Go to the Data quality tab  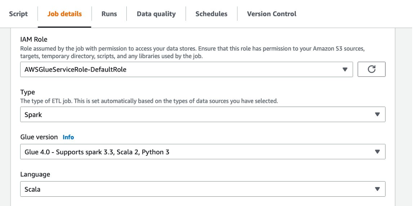[156, 14]
